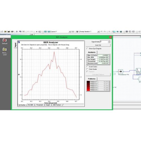This screenshot has height=141, width=141.
Task: Select the Low Pass filter component in layout
Action: (138, 70)
